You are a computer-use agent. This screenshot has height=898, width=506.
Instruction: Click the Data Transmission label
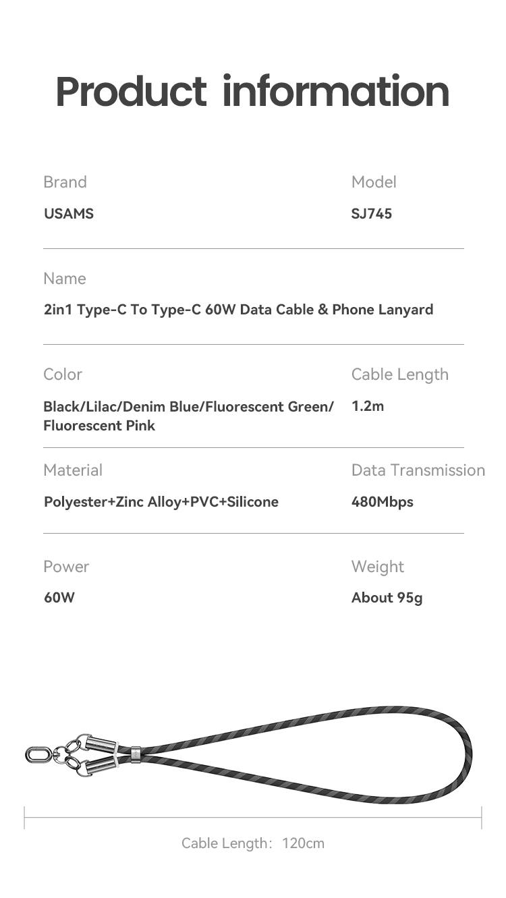pos(418,470)
